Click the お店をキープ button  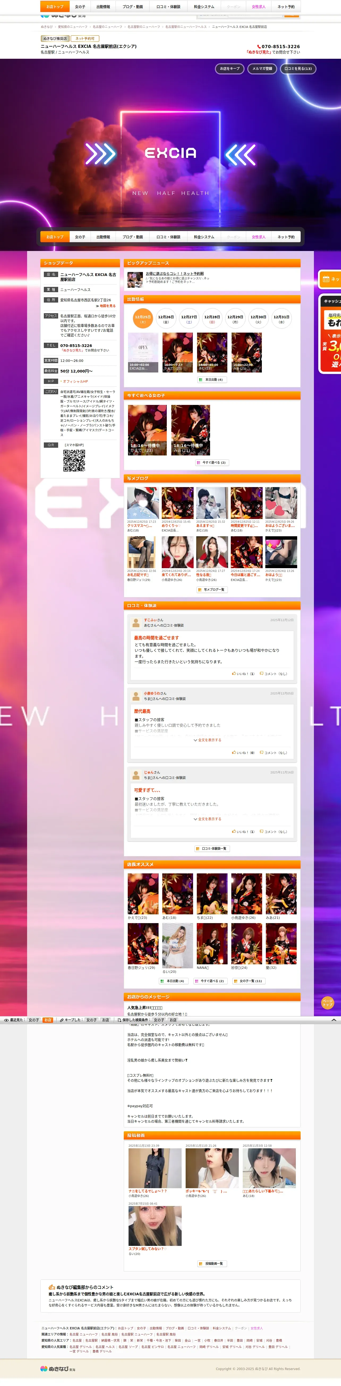coord(230,68)
